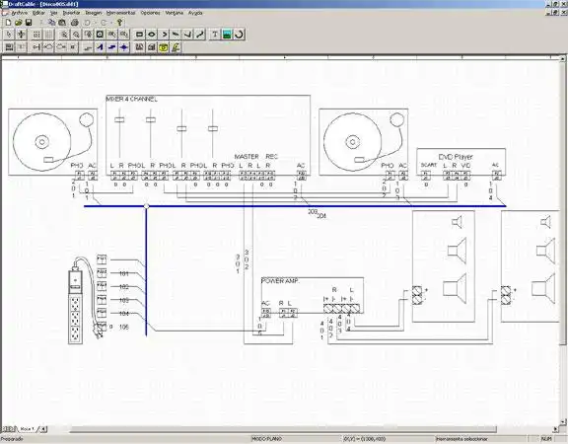
Task: Open the Ventana menu
Action: (x=175, y=13)
